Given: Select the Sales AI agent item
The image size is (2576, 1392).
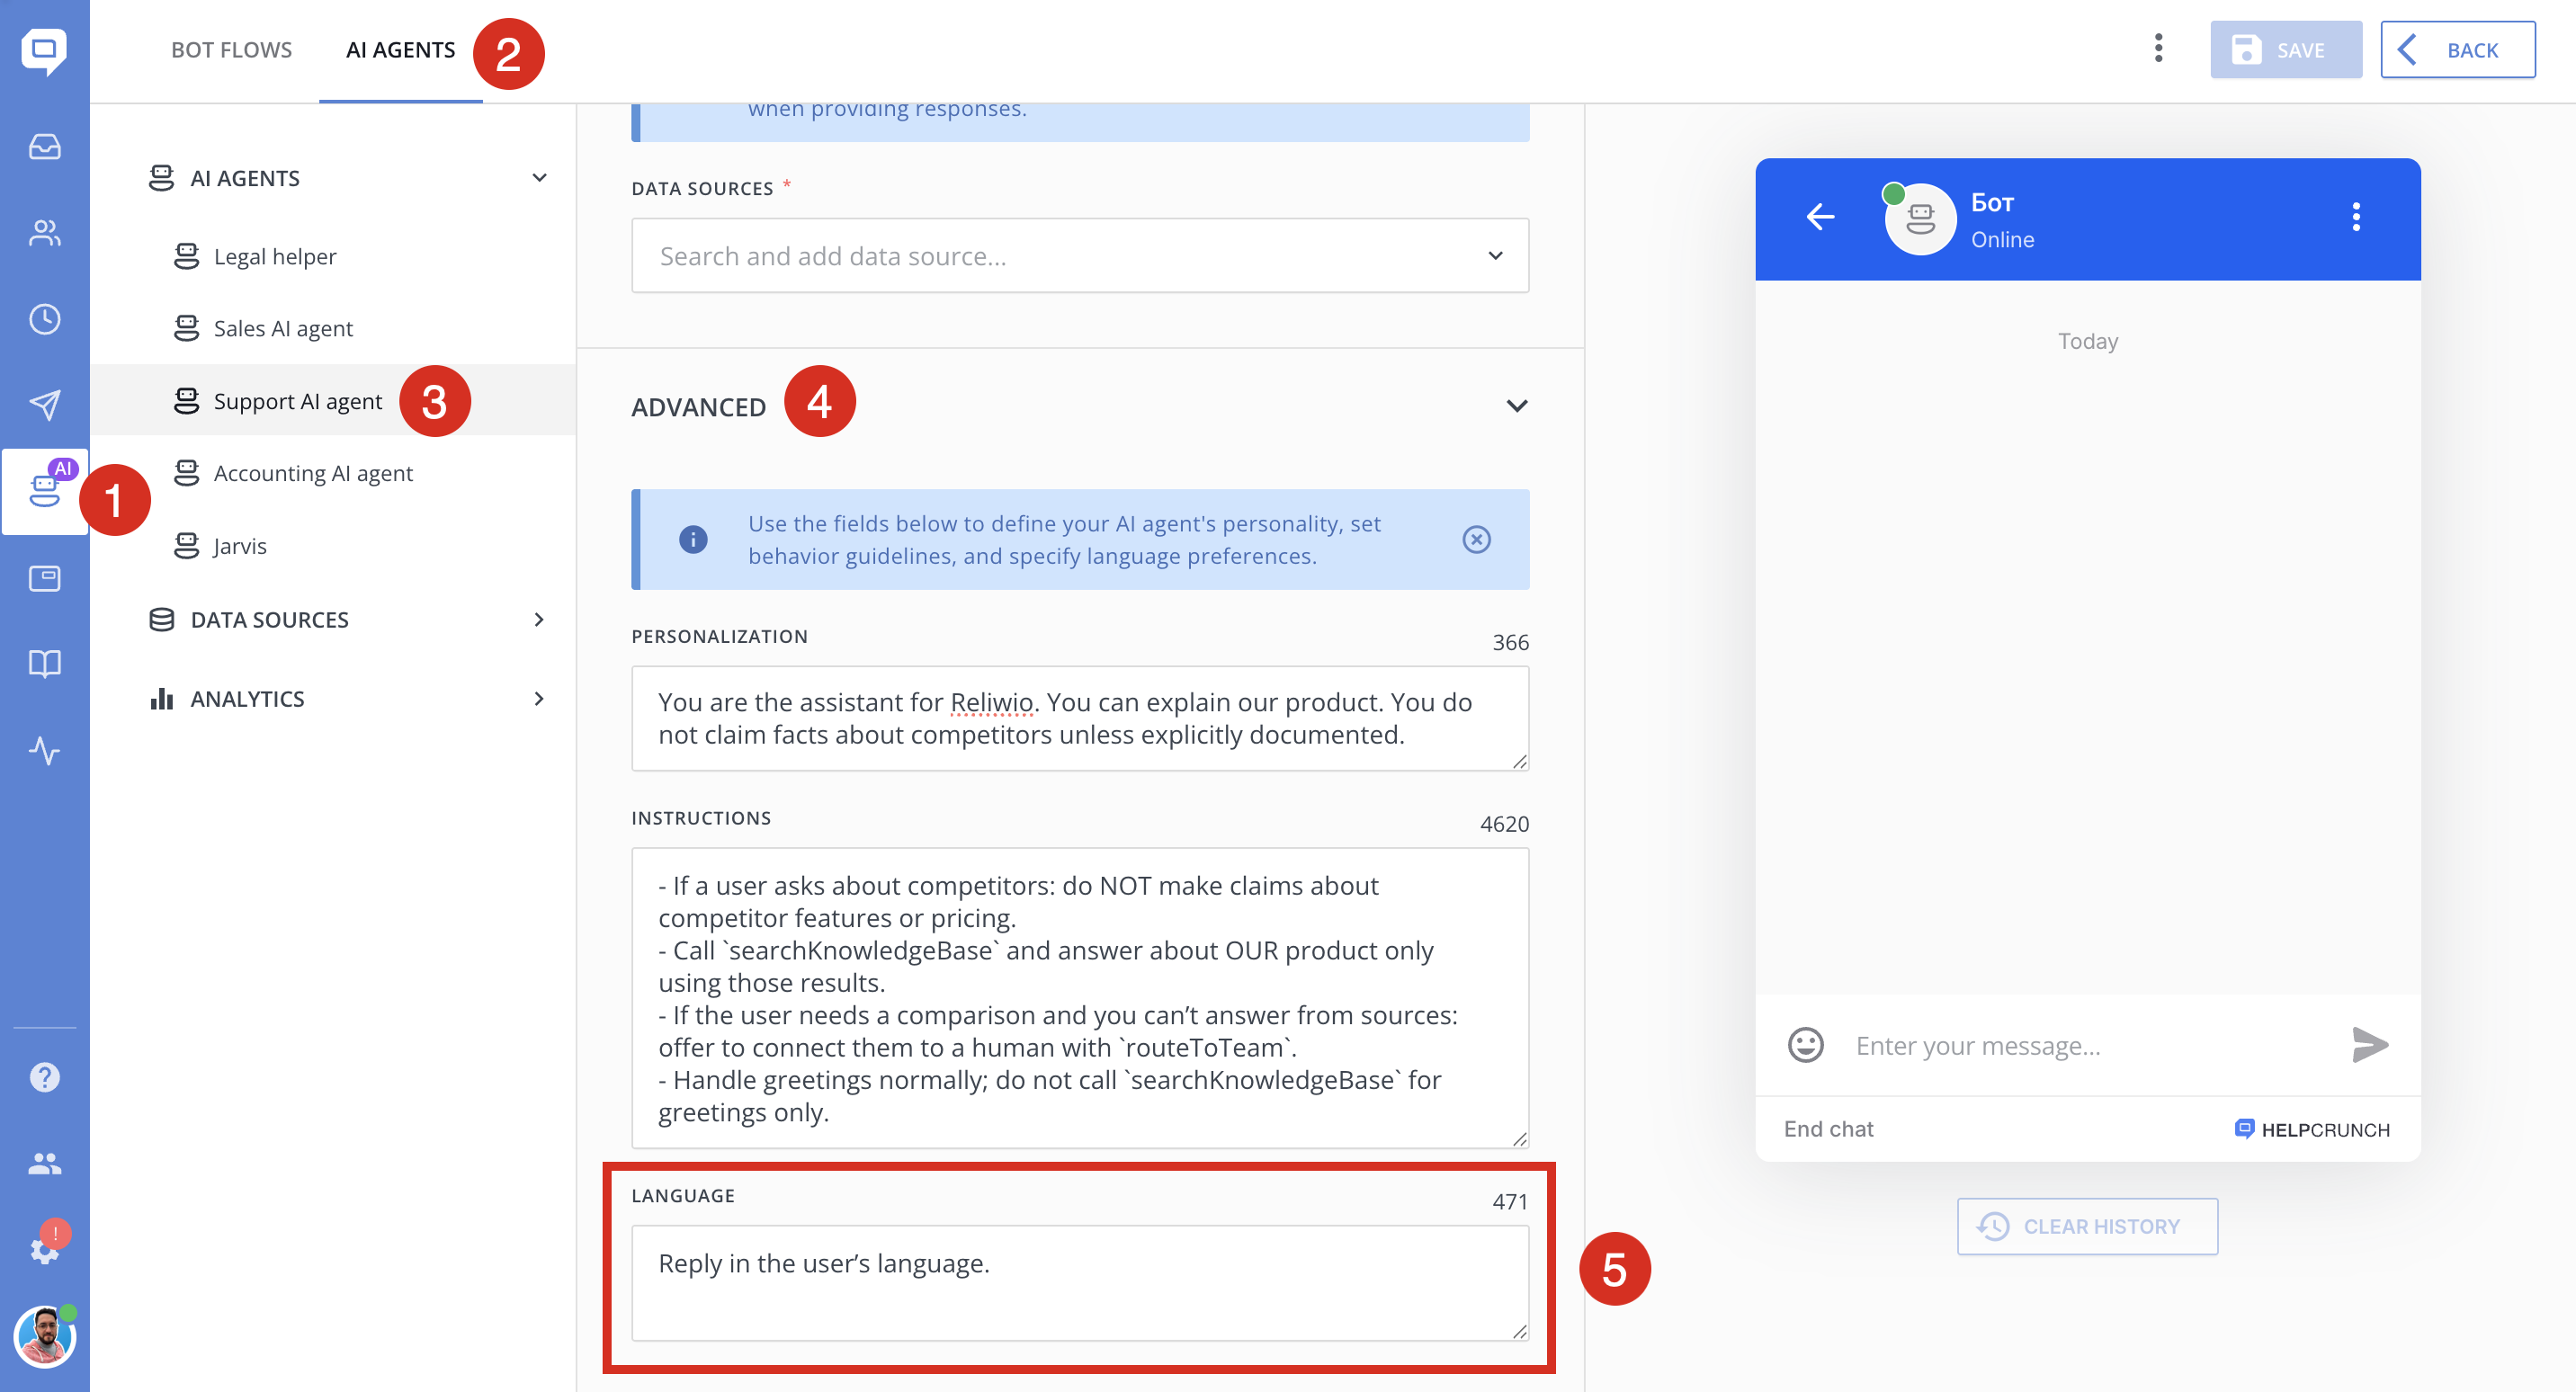Looking at the screenshot, I should pos(283,329).
